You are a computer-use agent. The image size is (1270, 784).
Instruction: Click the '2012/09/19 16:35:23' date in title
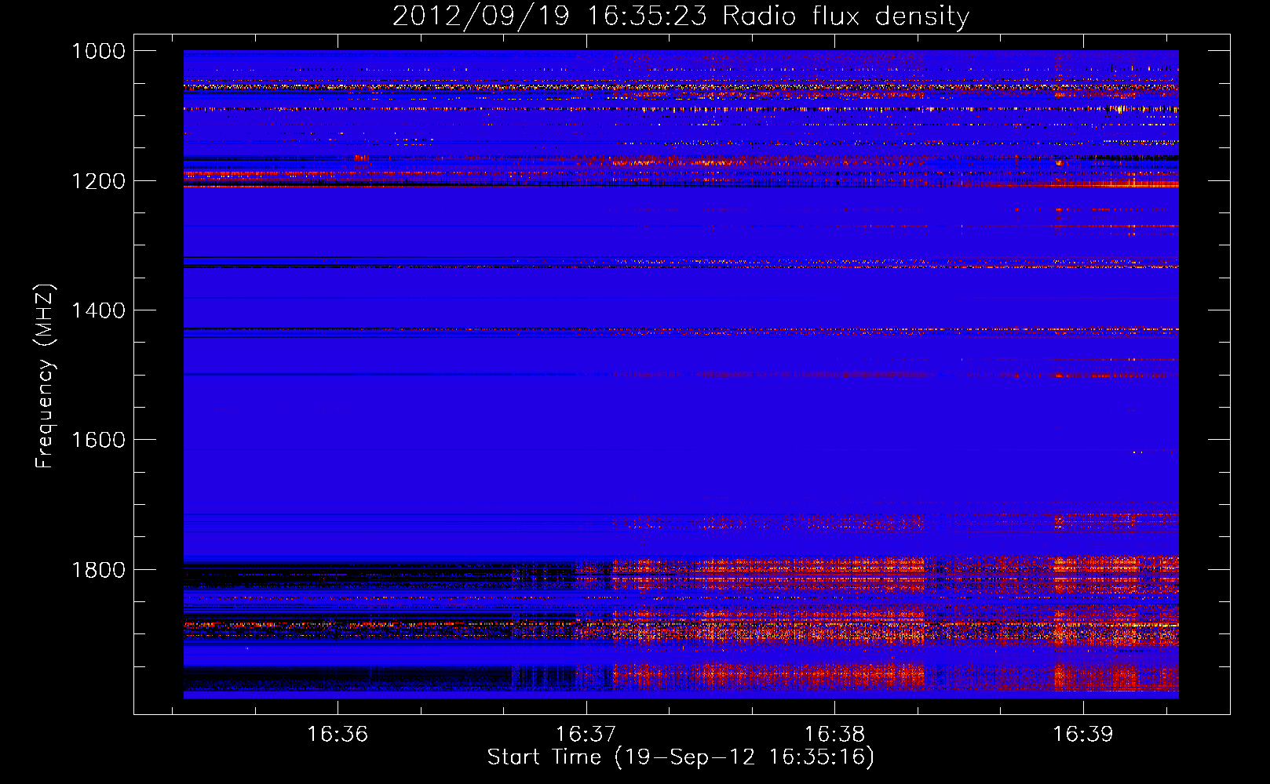(x=549, y=16)
